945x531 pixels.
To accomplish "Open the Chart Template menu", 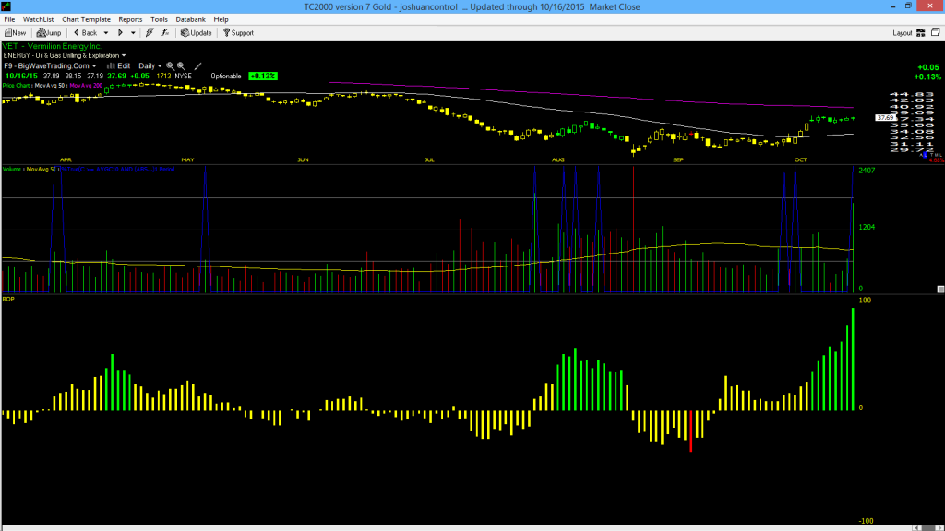I will [86, 19].
